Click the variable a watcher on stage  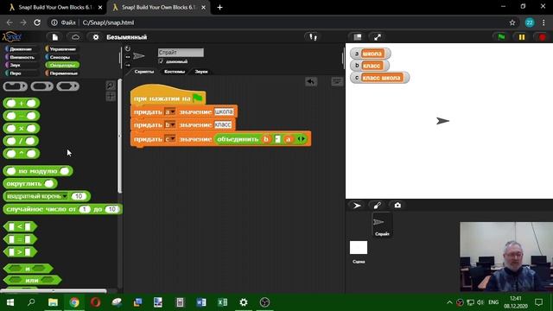pyautogui.click(x=371, y=54)
